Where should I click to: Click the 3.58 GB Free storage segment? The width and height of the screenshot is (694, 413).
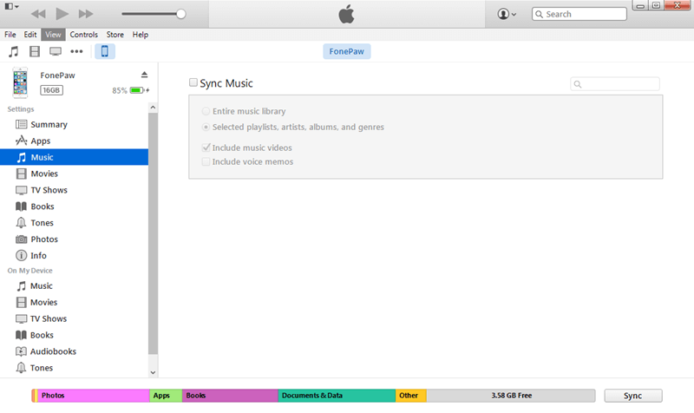tap(511, 396)
